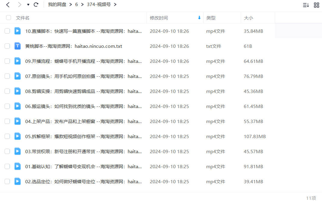
Task: Click the video icon of 01.基础认知
Action: pos(17,166)
